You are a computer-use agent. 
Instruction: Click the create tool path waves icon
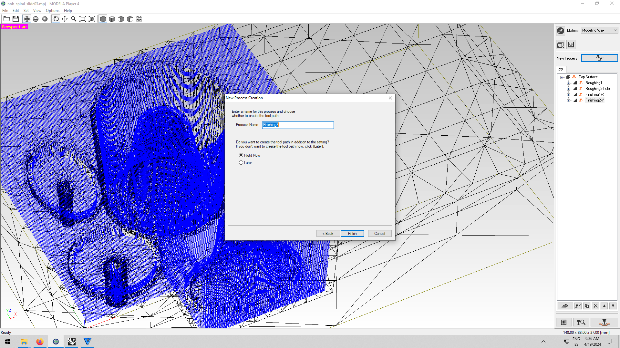[x=565, y=306]
